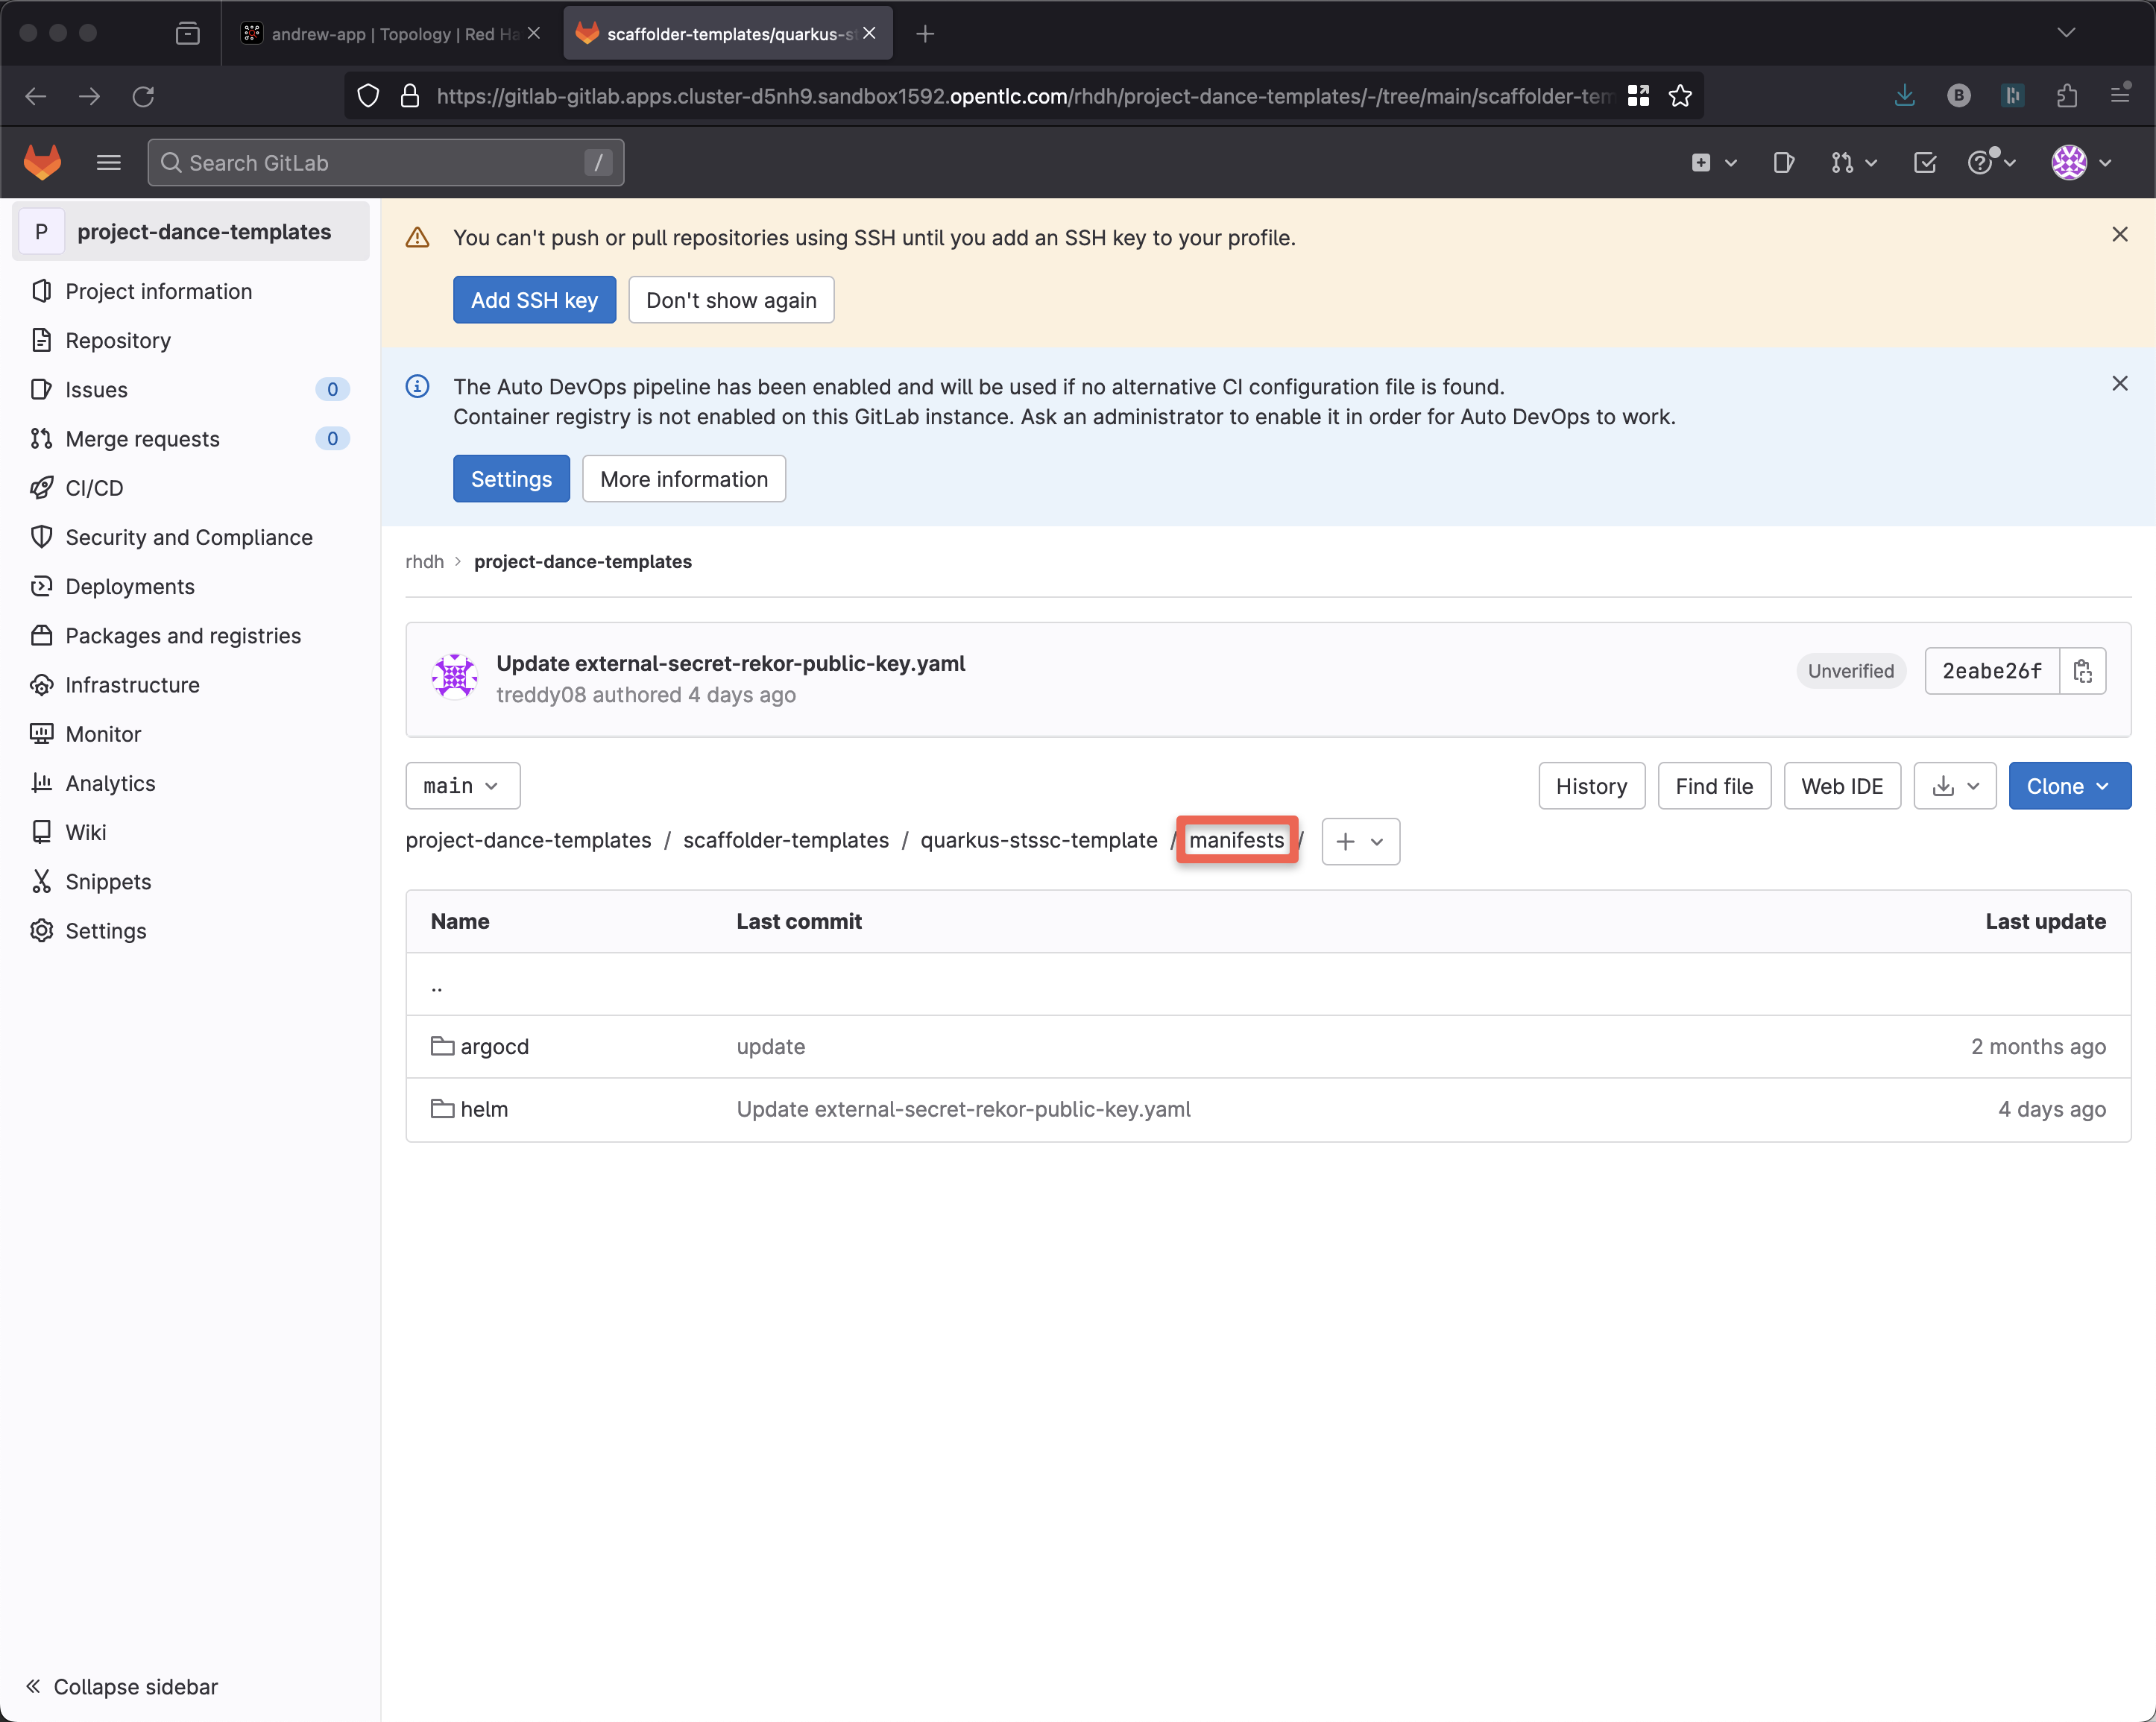The image size is (2156, 1722).
Task: Open the argocd folder
Action: click(x=494, y=1046)
